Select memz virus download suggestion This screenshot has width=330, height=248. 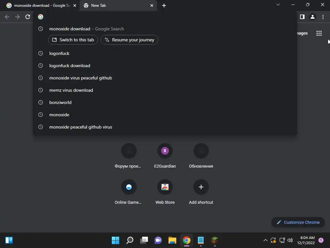(x=165, y=90)
